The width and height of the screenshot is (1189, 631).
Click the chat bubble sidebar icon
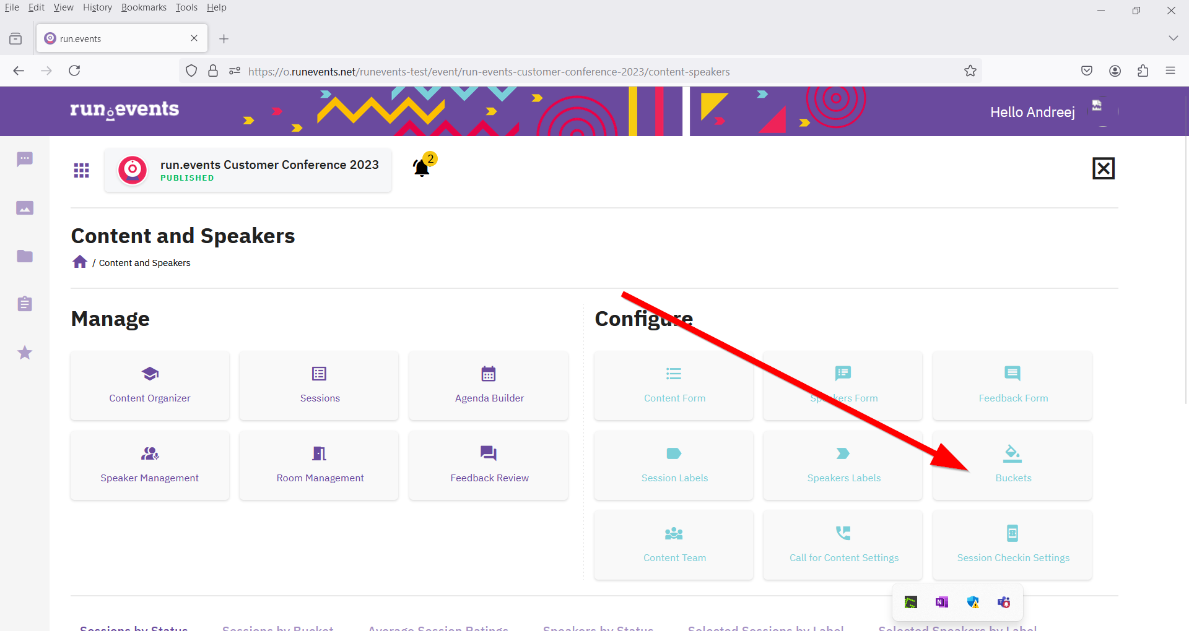25,160
